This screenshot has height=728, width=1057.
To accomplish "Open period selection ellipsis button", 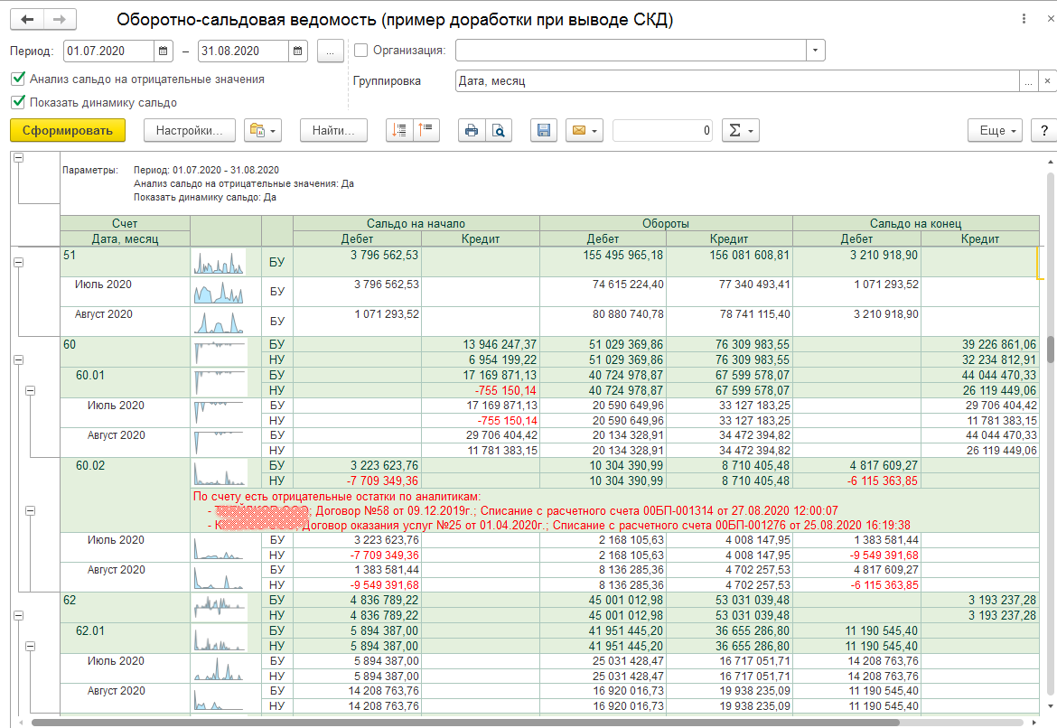I will pos(331,51).
